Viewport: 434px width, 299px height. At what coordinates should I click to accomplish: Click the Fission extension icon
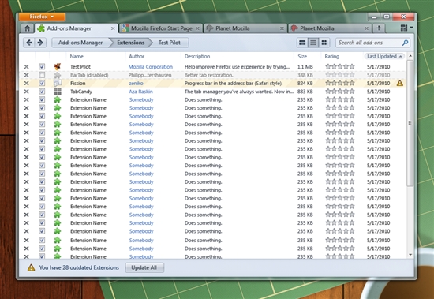click(x=58, y=83)
